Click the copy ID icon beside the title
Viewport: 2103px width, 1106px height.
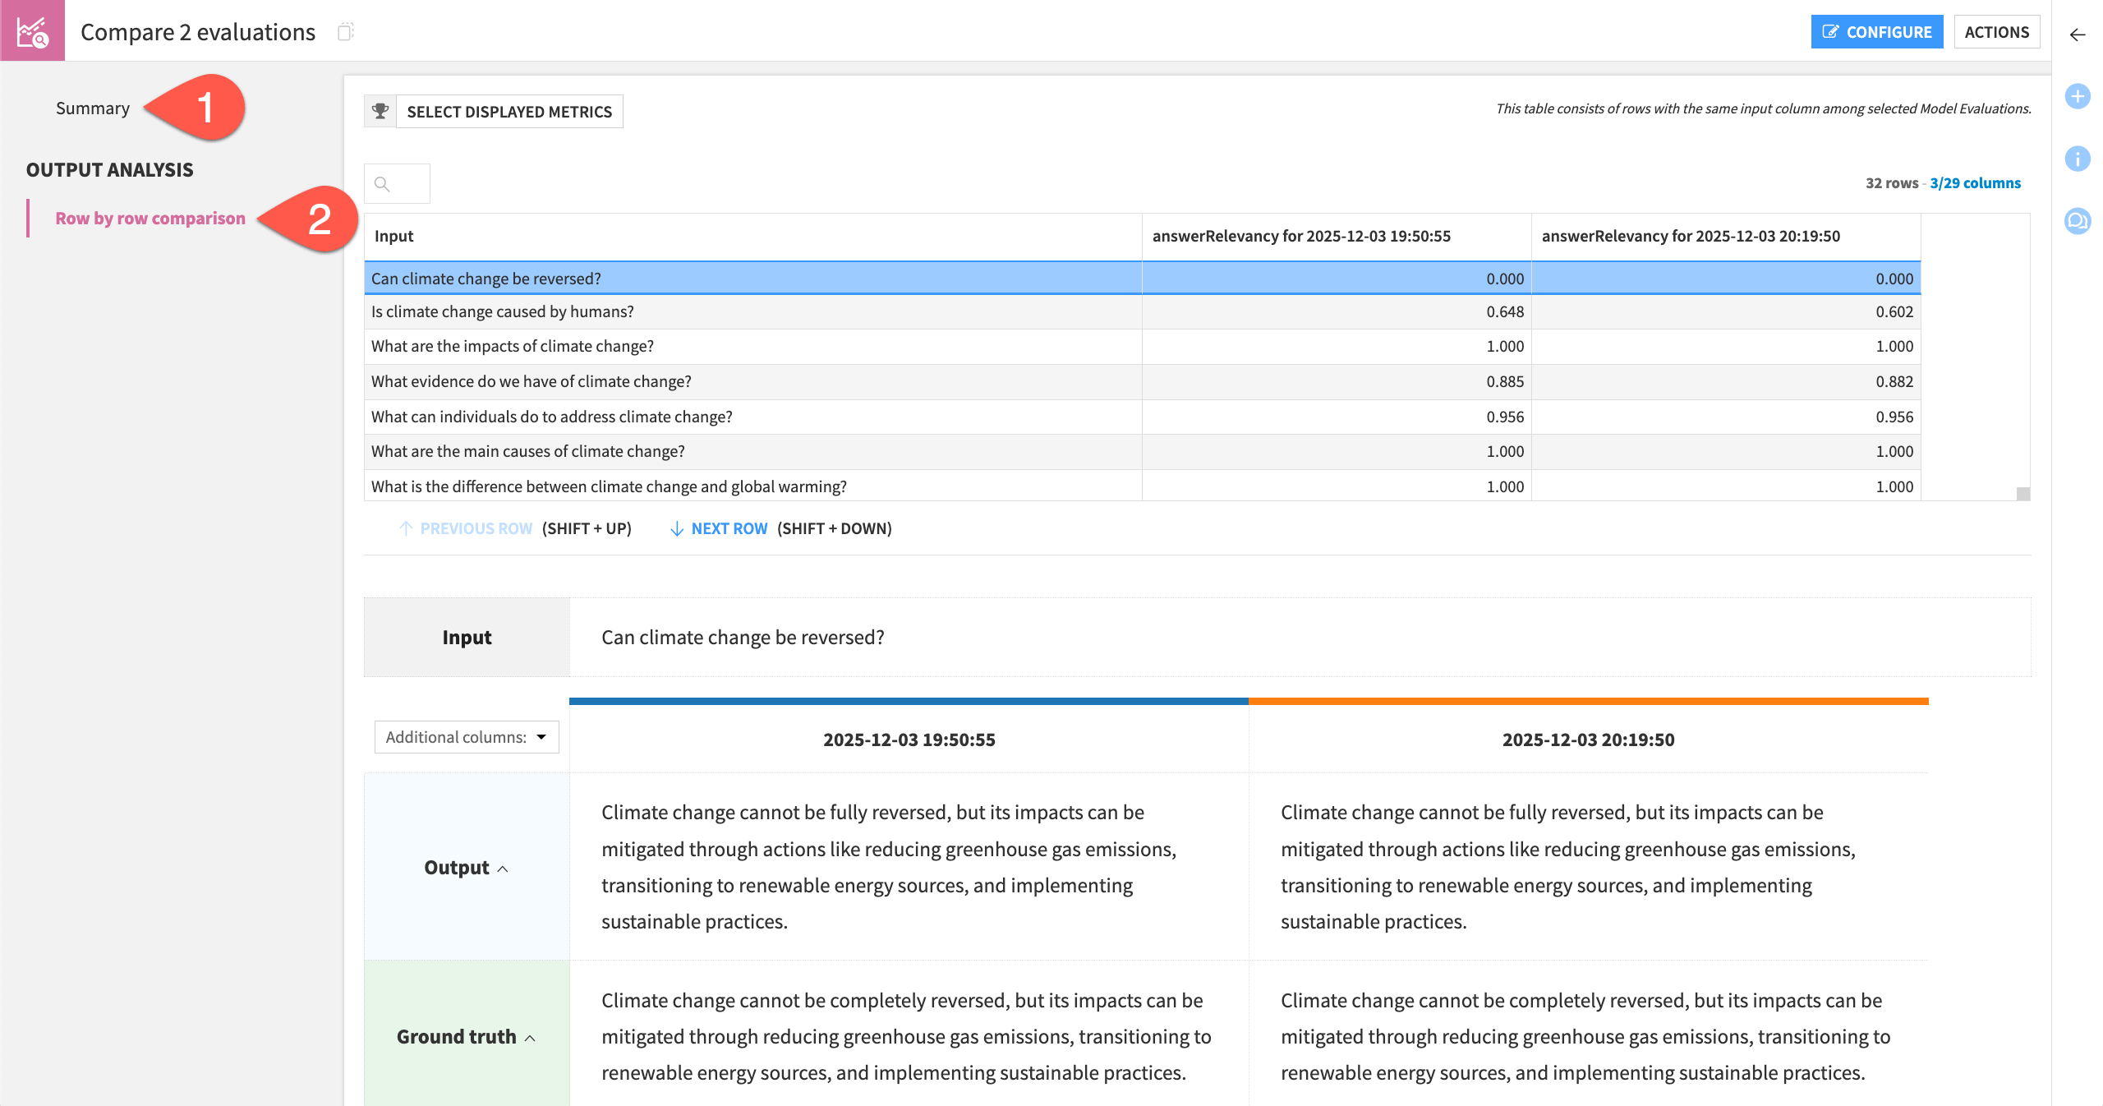346,32
